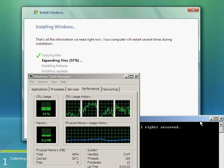224x168 pixels.
Task: Maximize the Windows Task Manager window
Action: 131,76
